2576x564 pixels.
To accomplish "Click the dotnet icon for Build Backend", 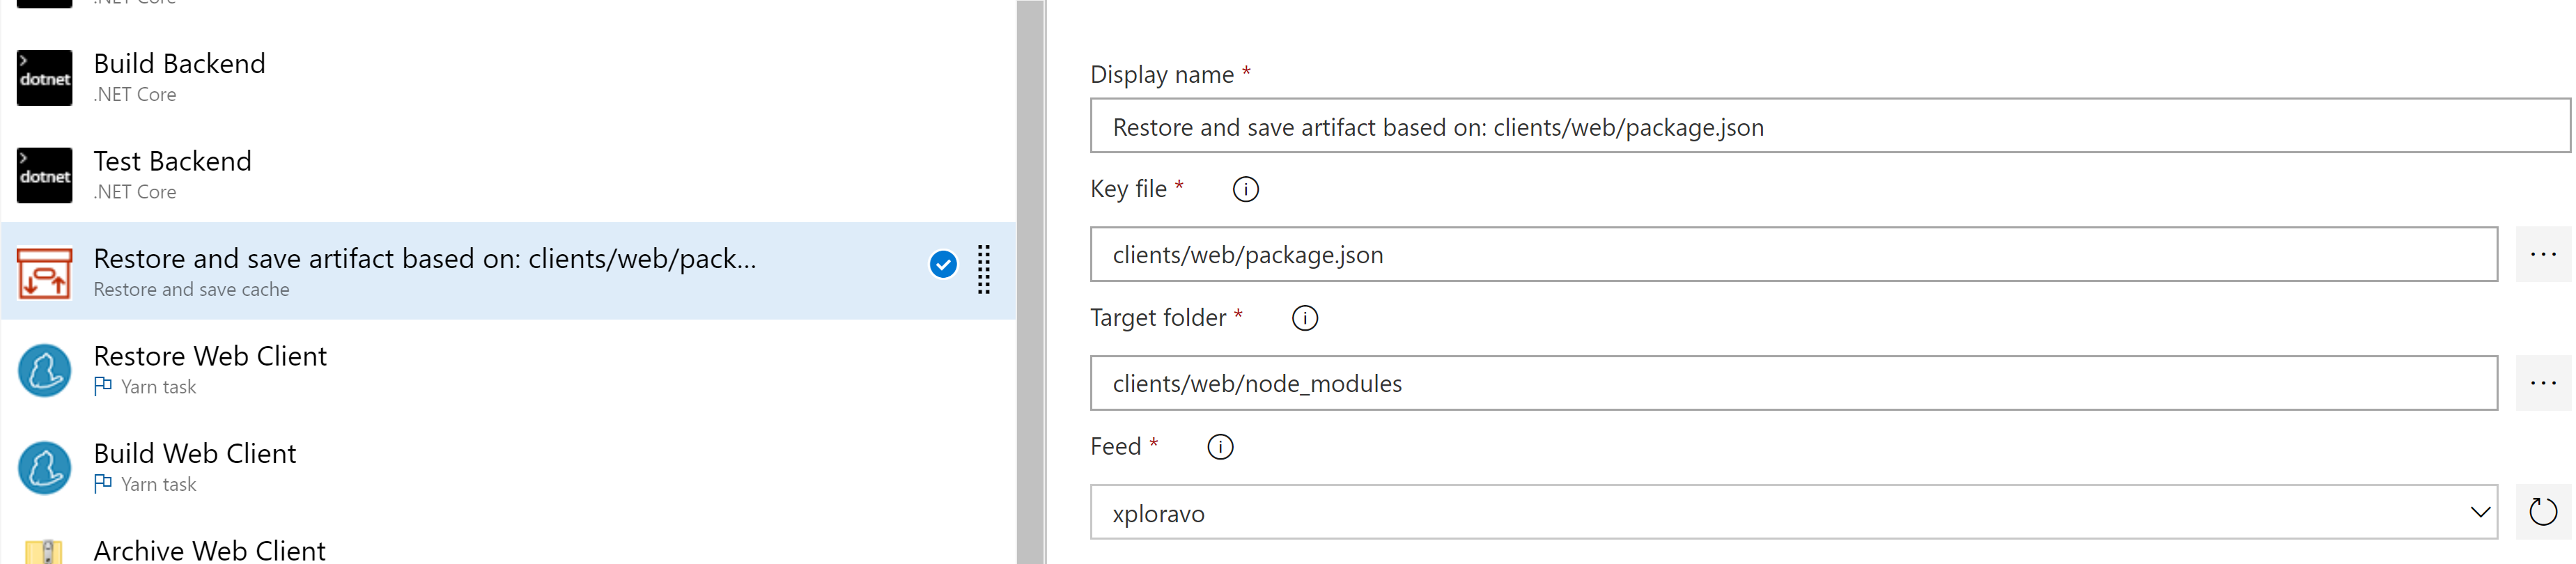I will [45, 78].
